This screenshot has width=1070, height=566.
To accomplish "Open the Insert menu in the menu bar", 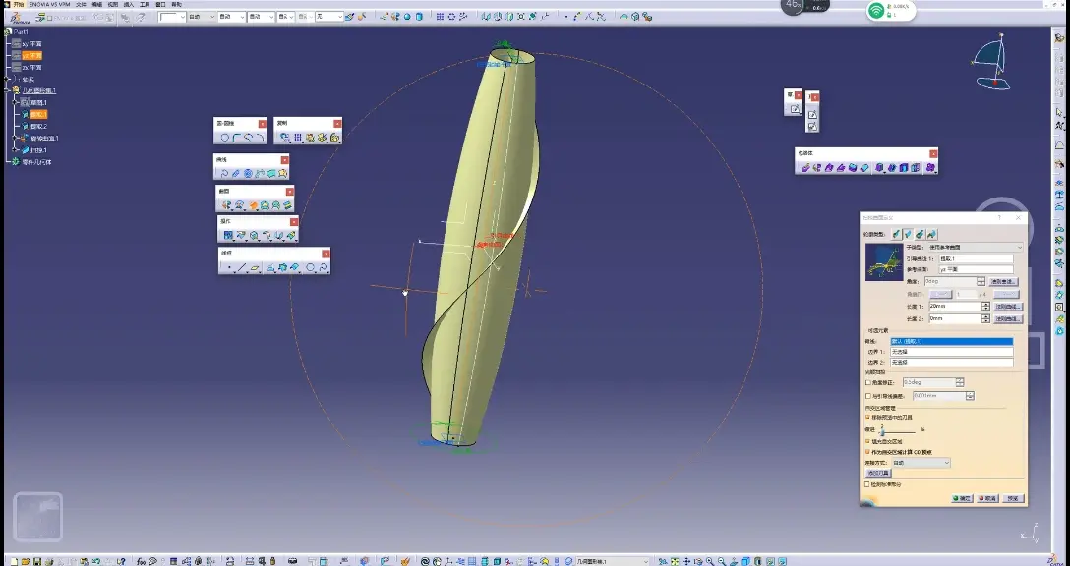I will click(128, 4).
